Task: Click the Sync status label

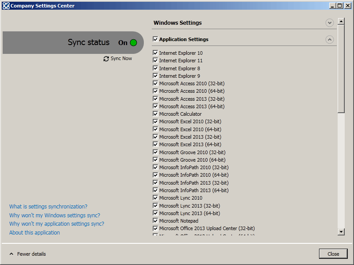Action: [88, 42]
